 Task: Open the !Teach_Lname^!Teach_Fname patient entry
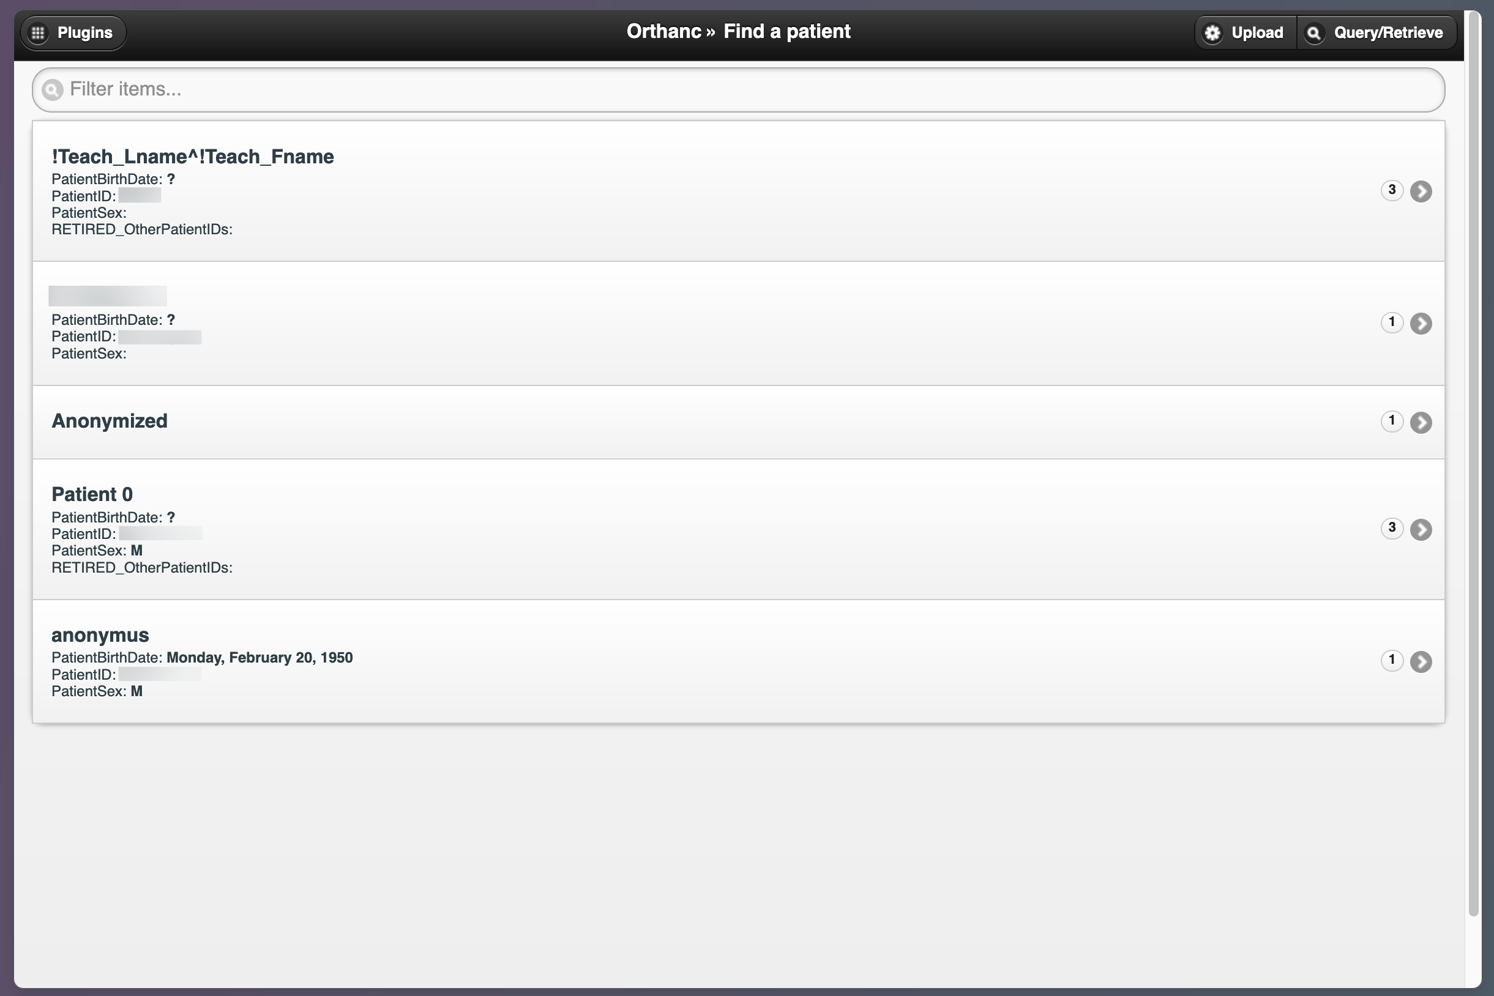[x=193, y=157]
